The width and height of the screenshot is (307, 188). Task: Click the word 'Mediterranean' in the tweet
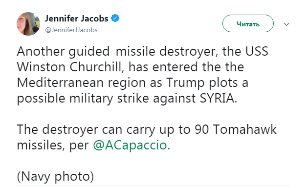[60, 83]
